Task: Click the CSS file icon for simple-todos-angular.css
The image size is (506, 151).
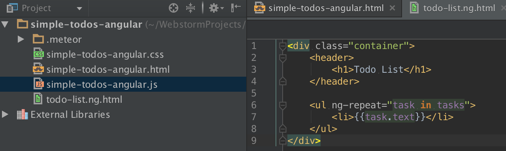Action: pos(38,55)
